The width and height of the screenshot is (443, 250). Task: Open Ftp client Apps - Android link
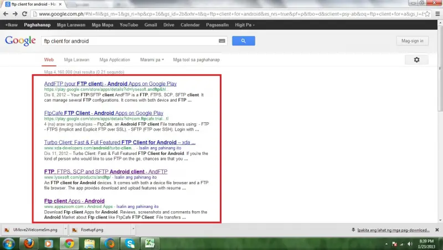click(74, 201)
